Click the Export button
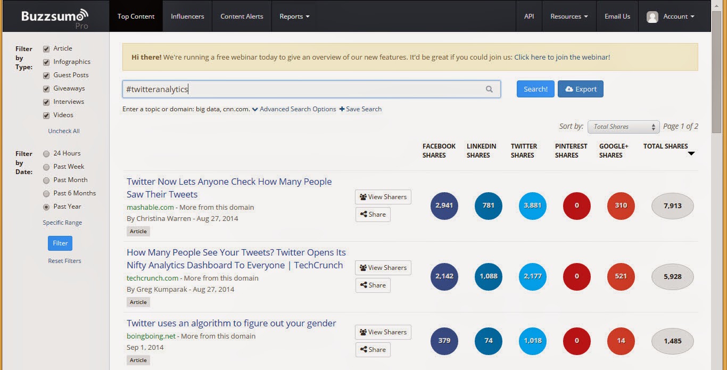Viewport: 727px width, 370px height. pyautogui.click(x=581, y=89)
